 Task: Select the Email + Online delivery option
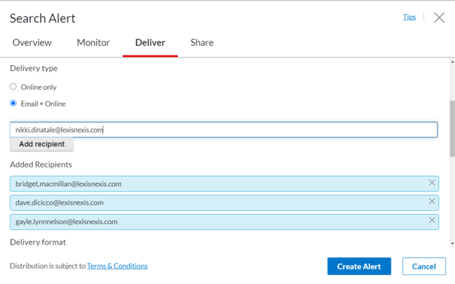[13, 103]
